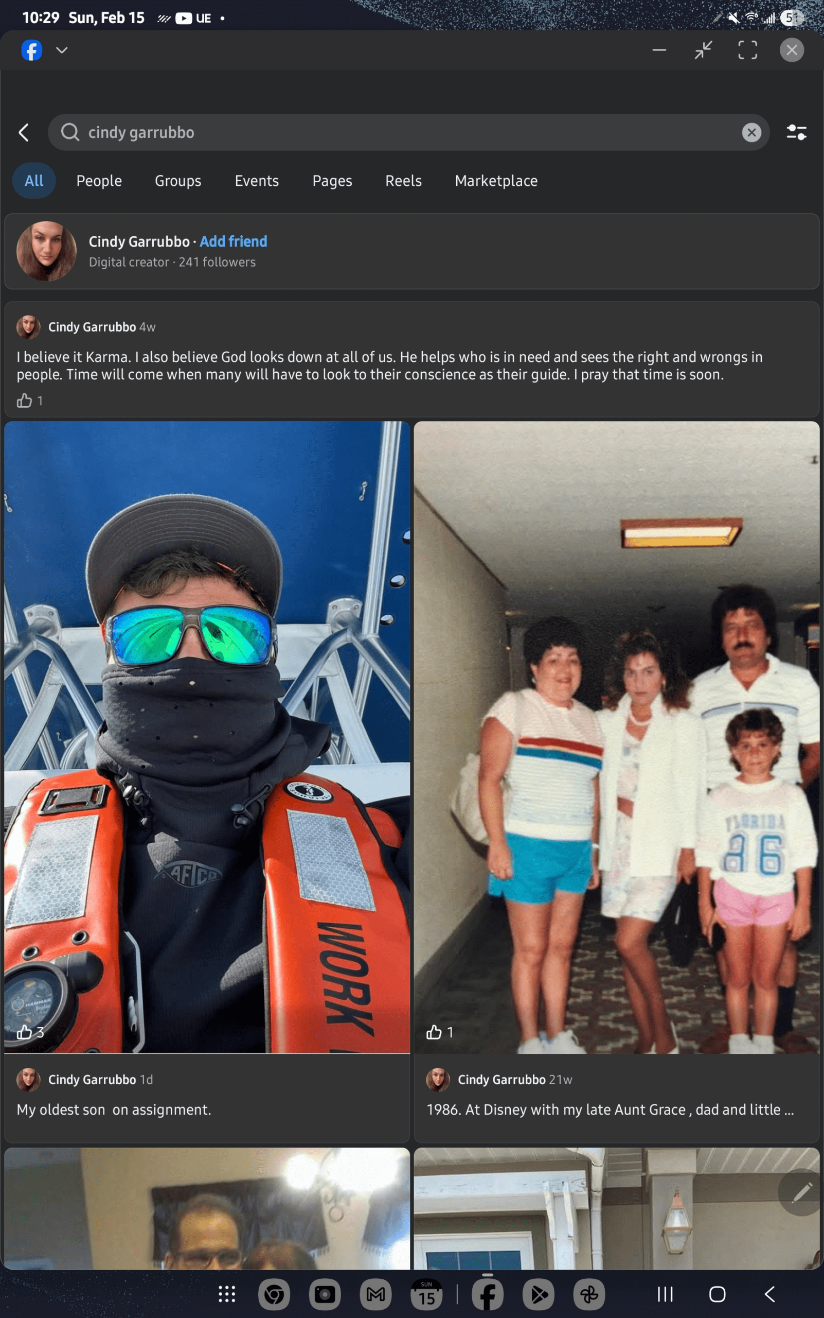Image resolution: width=824 pixels, height=1318 pixels.
Task: Launch Gmail from the dock
Action: click(375, 1294)
